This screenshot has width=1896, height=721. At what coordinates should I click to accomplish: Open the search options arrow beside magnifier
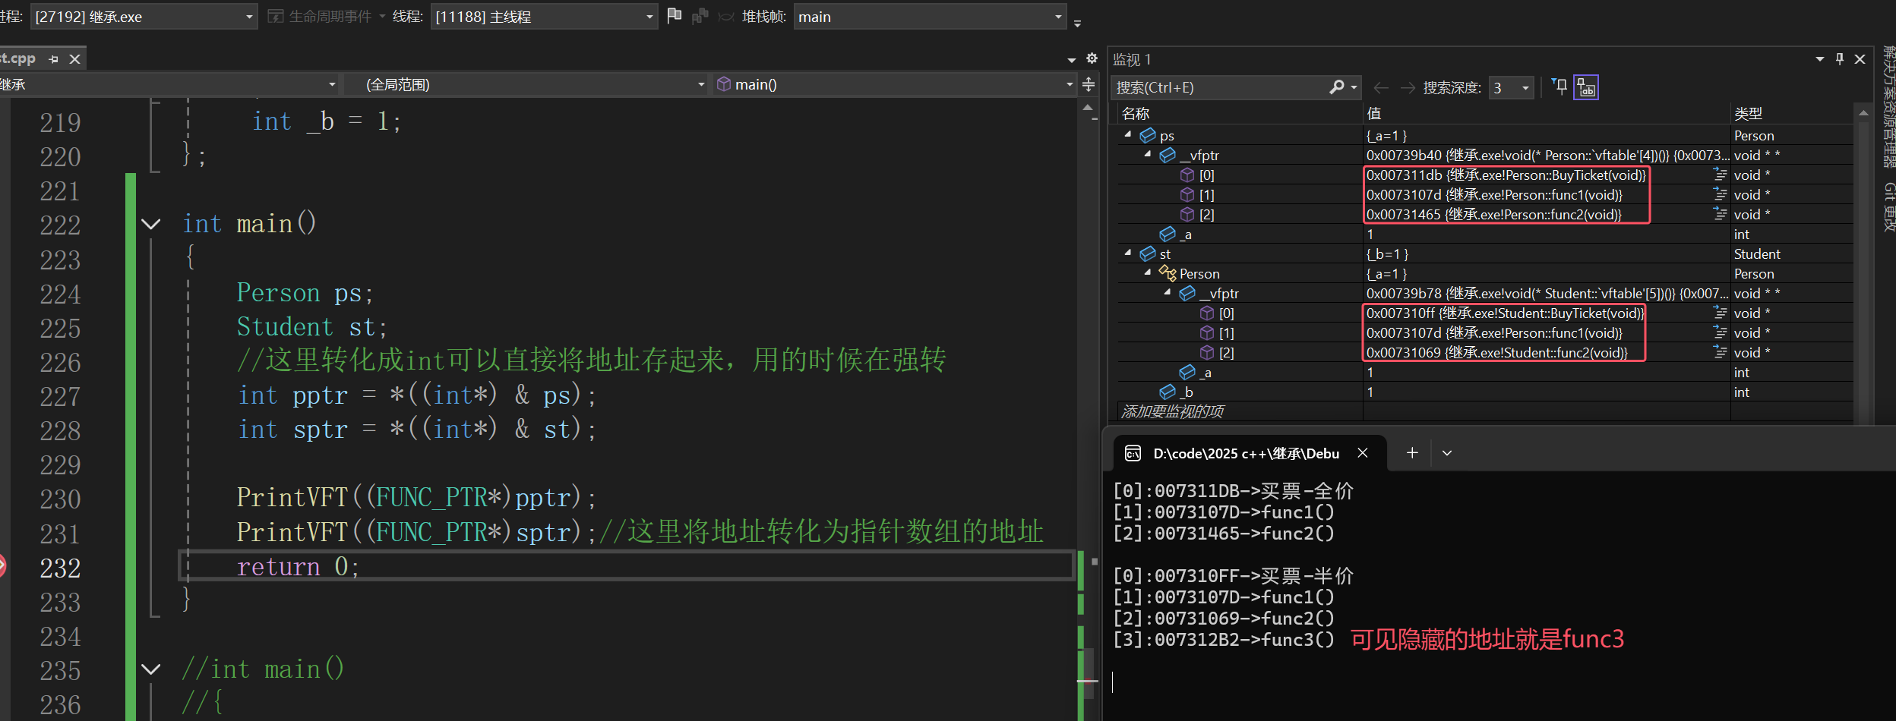[1354, 87]
